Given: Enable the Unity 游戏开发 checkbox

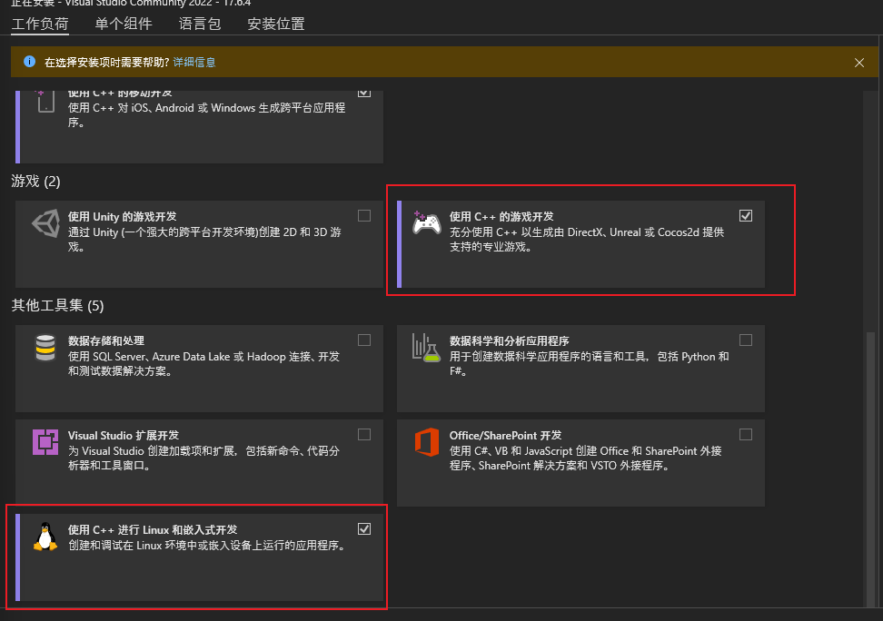Looking at the screenshot, I should tap(364, 216).
